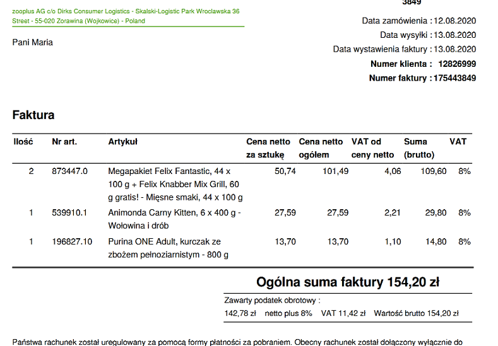The image size is (498, 346).
Task: Click the Megapakiet Felix Fantastic description
Action: click(175, 184)
